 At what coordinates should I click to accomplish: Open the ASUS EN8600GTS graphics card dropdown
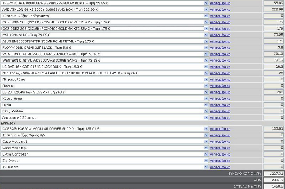[x=104, y=41]
